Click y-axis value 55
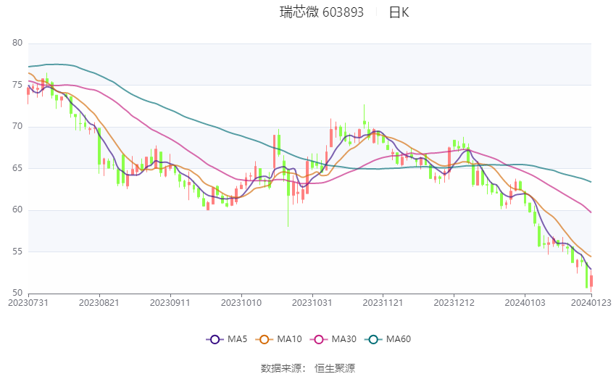Viewport: 616px width, 374px height. pos(17,252)
